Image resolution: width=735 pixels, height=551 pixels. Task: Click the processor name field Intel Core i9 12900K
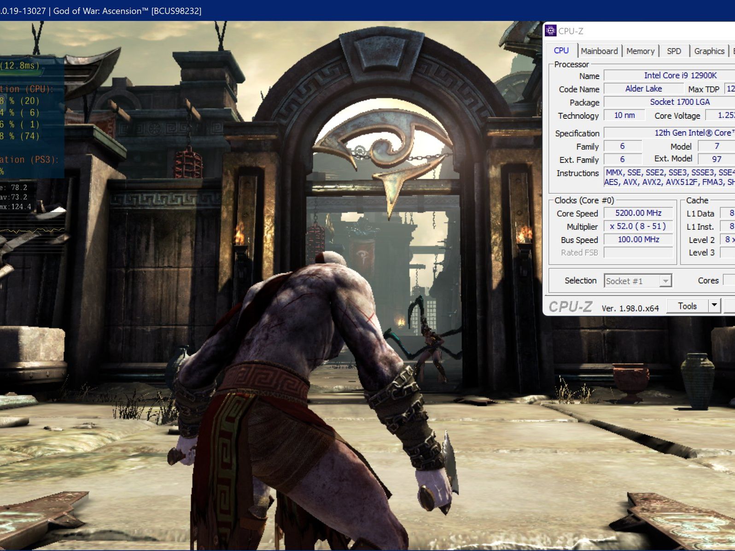670,75
